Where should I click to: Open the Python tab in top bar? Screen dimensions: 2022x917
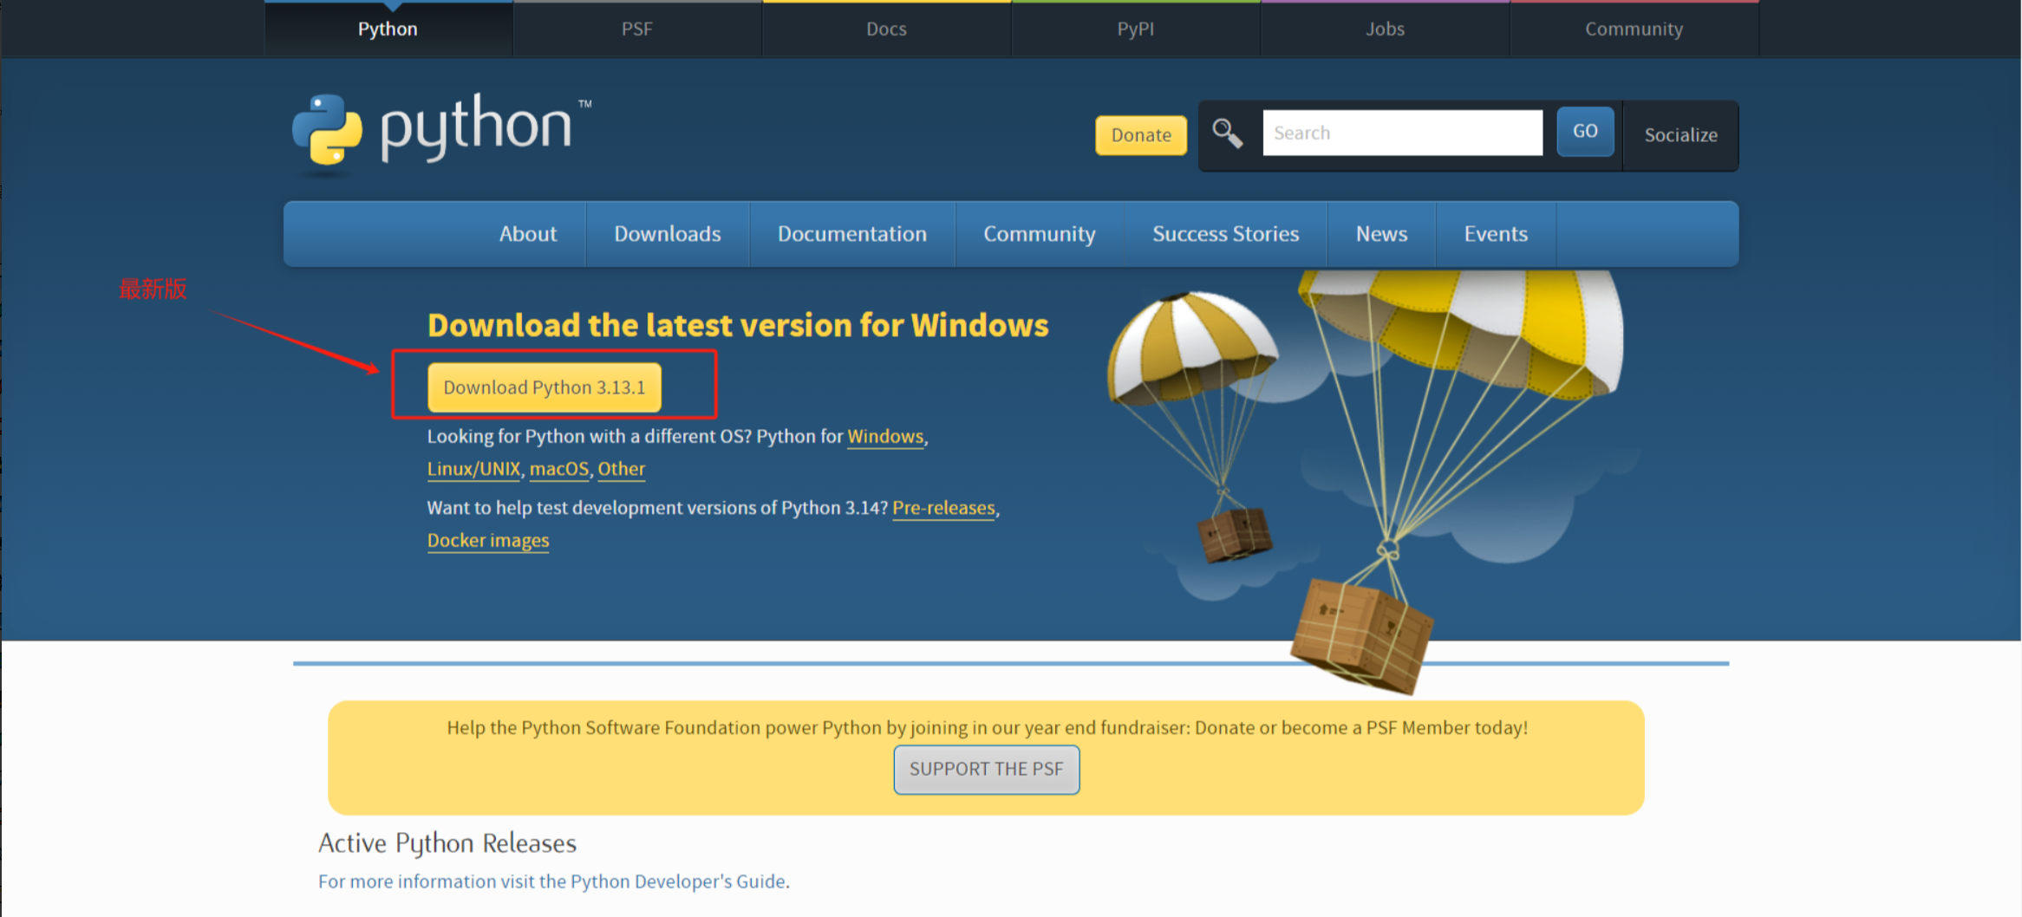tap(388, 29)
